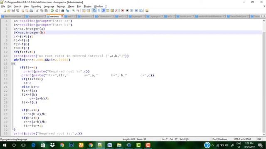Open the Encoding menu

[x=36, y=7]
